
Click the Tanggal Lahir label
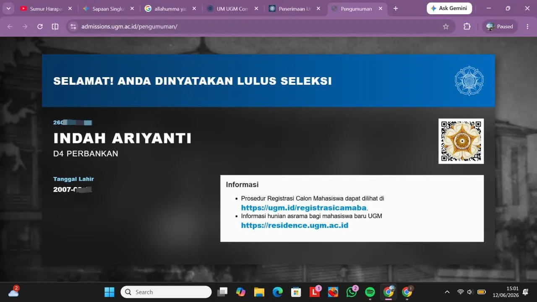point(73,179)
